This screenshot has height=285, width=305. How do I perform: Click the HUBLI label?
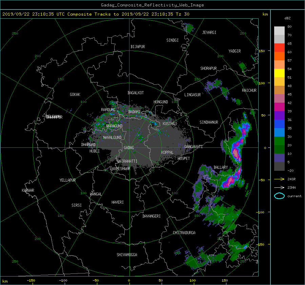click(95, 151)
